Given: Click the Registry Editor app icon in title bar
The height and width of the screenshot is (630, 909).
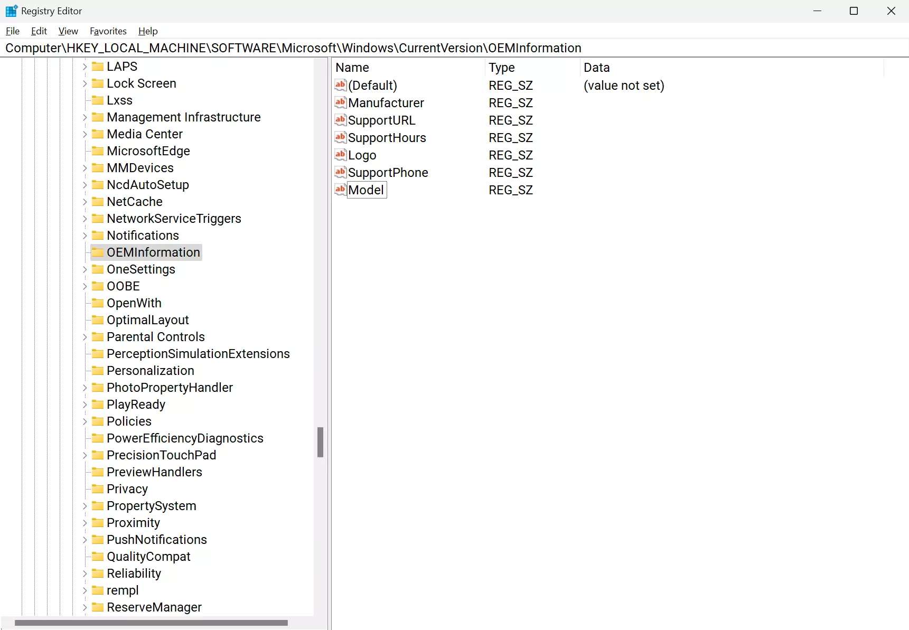Looking at the screenshot, I should [x=12, y=11].
